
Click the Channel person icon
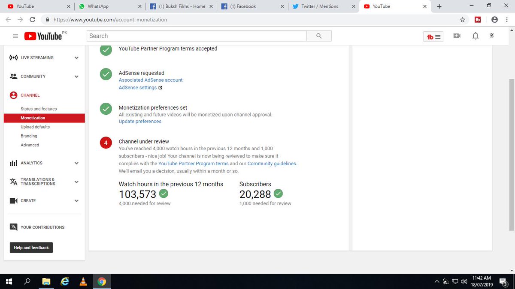click(x=13, y=95)
